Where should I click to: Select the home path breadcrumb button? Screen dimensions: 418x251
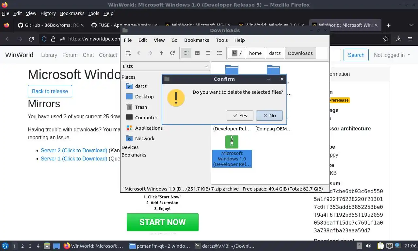[x=255, y=53]
